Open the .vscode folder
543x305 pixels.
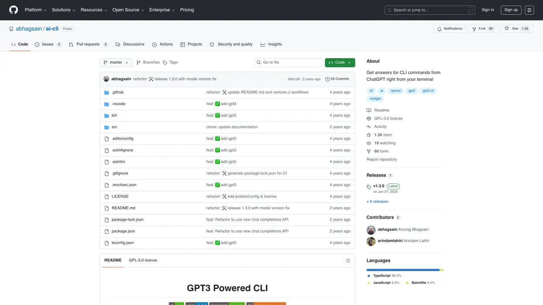click(x=118, y=104)
